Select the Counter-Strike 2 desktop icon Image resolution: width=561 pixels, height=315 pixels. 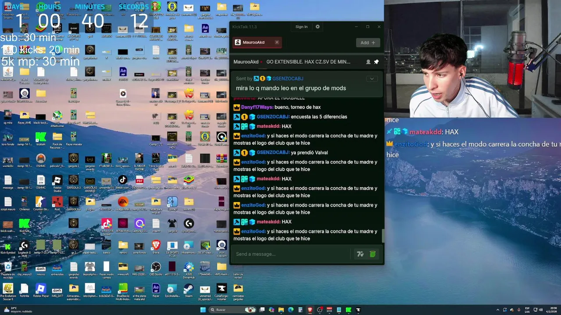(x=41, y=203)
